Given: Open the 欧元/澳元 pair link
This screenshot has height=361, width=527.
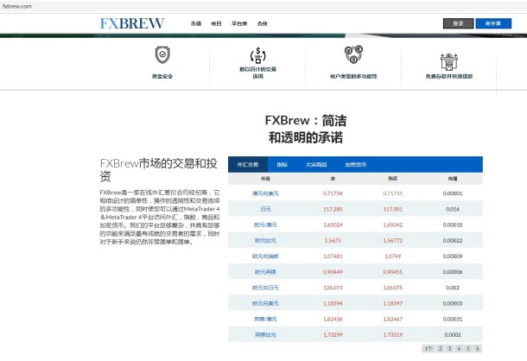Looking at the screenshot, I should (265, 225).
